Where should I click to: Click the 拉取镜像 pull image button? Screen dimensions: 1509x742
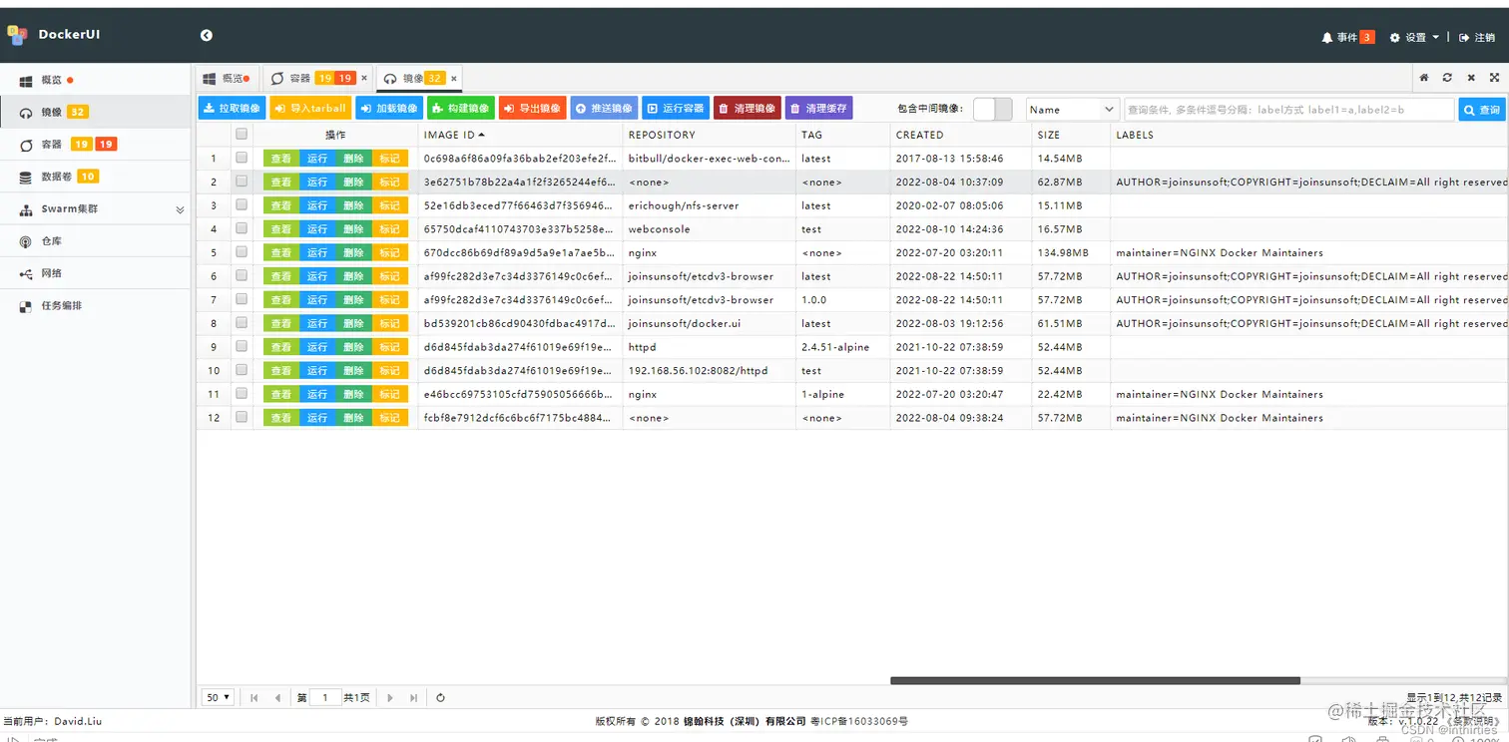tap(232, 108)
